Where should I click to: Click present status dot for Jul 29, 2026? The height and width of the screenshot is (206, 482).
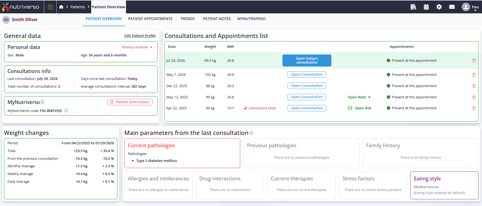[x=388, y=60]
